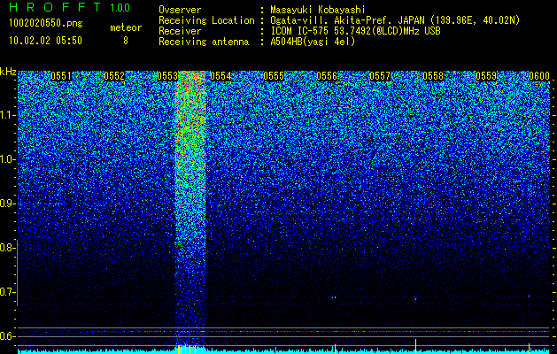Click the yellow marker cluster under the 0553 burst

tap(187, 349)
